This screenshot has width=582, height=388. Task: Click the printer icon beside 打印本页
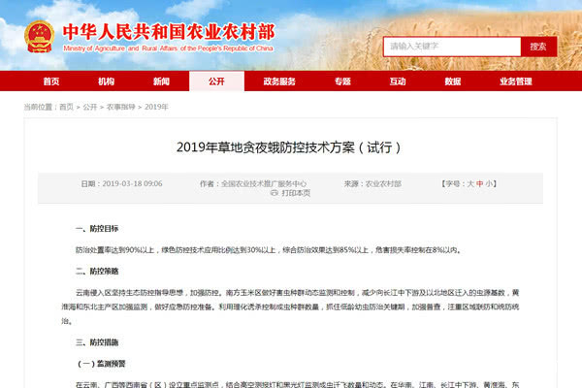(x=274, y=193)
